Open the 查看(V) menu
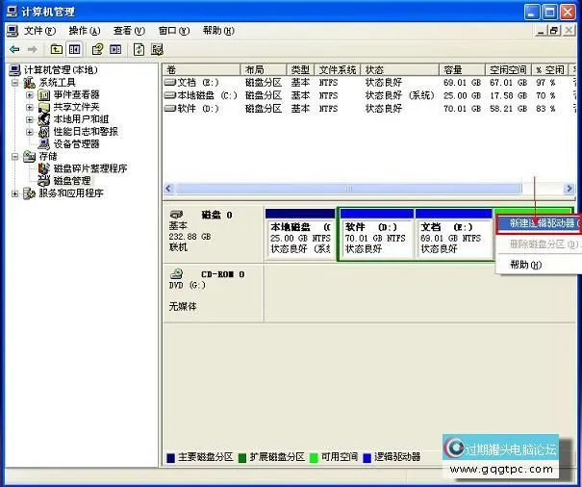Screen dimensions: 582x487 pyautogui.click(x=129, y=31)
